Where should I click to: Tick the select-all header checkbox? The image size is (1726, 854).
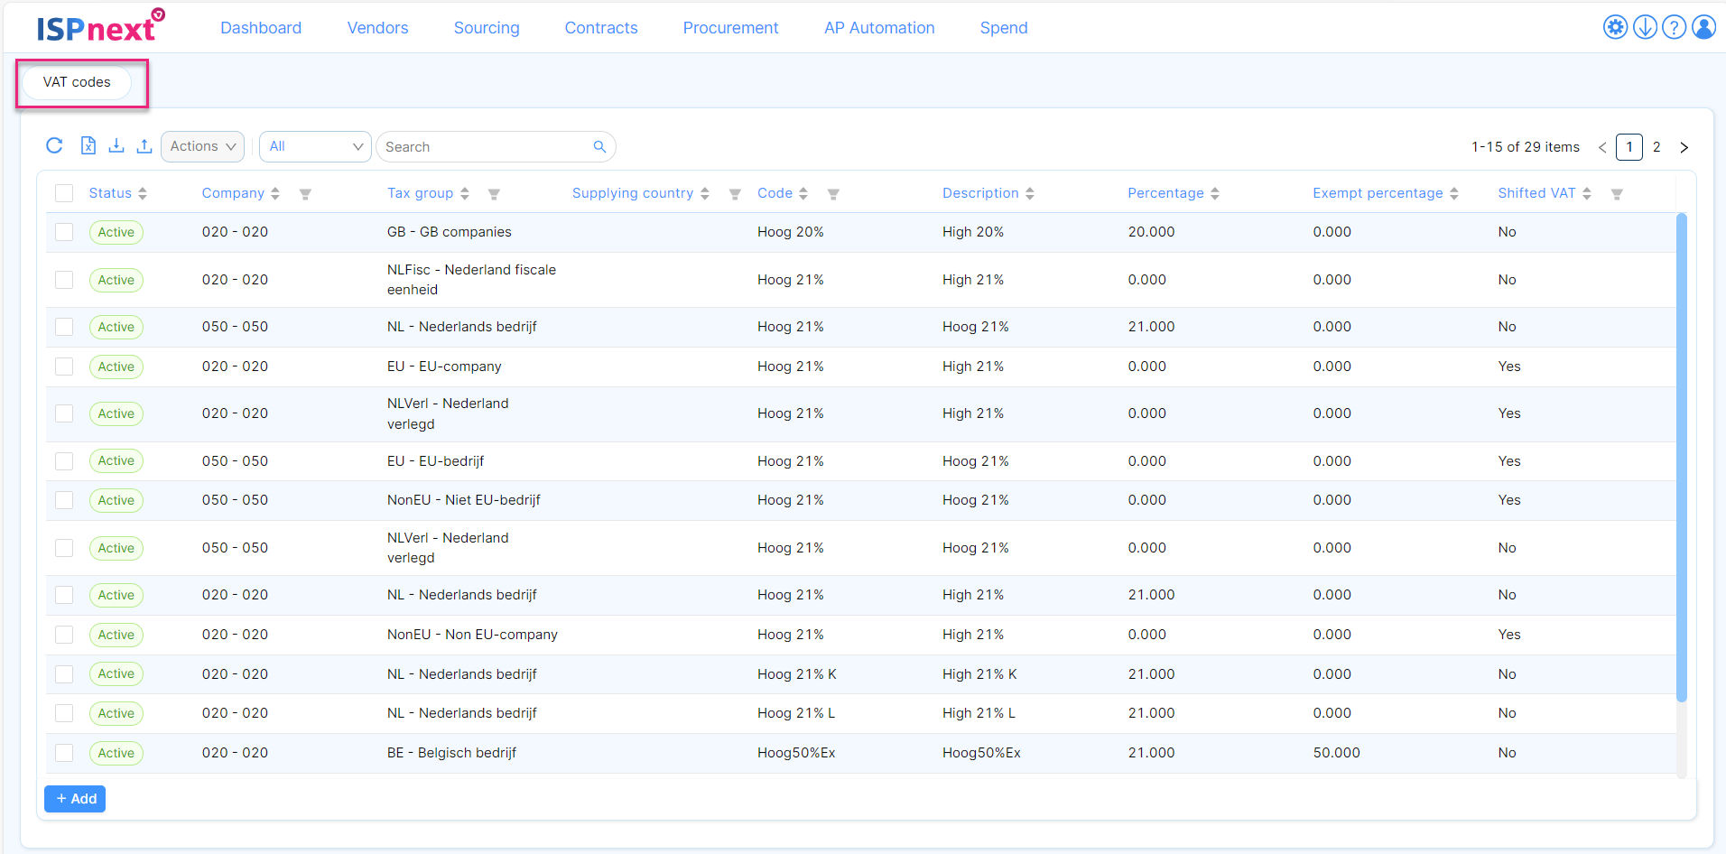[64, 193]
